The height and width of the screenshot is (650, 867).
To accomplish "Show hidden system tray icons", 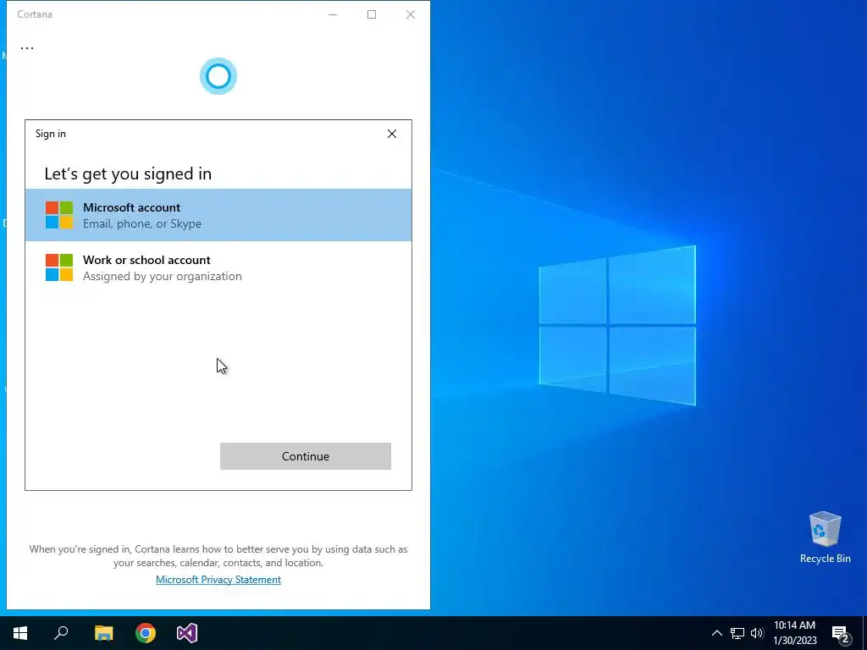I will (x=716, y=633).
